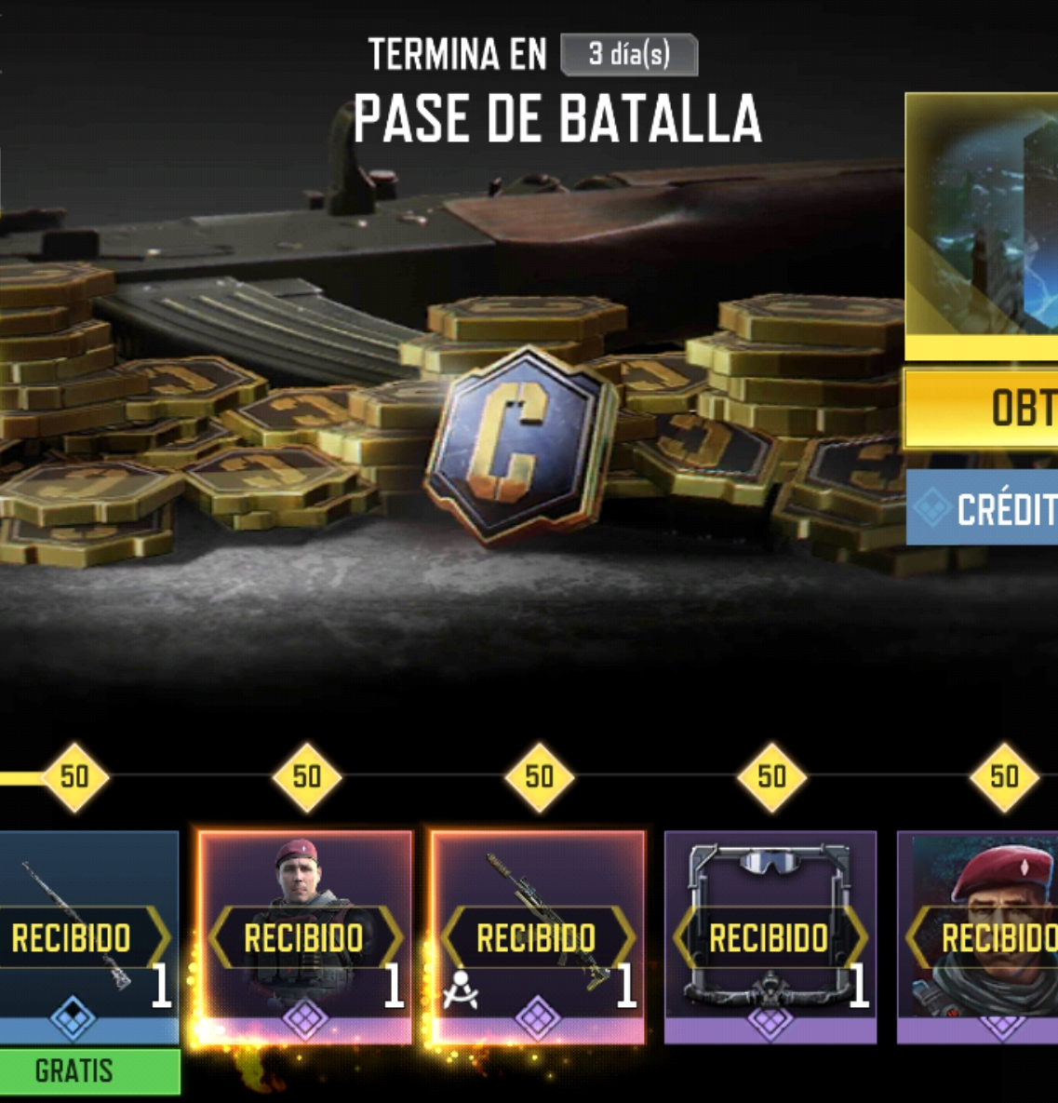Select the fifth 50-tier diamond marker
The image size is (1058, 1103).
(x=1004, y=777)
